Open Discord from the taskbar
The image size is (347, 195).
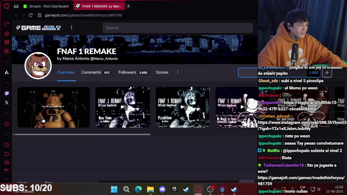point(162,189)
